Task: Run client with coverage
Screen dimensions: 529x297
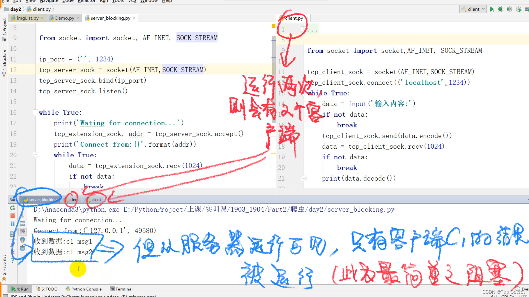Action: point(510,9)
